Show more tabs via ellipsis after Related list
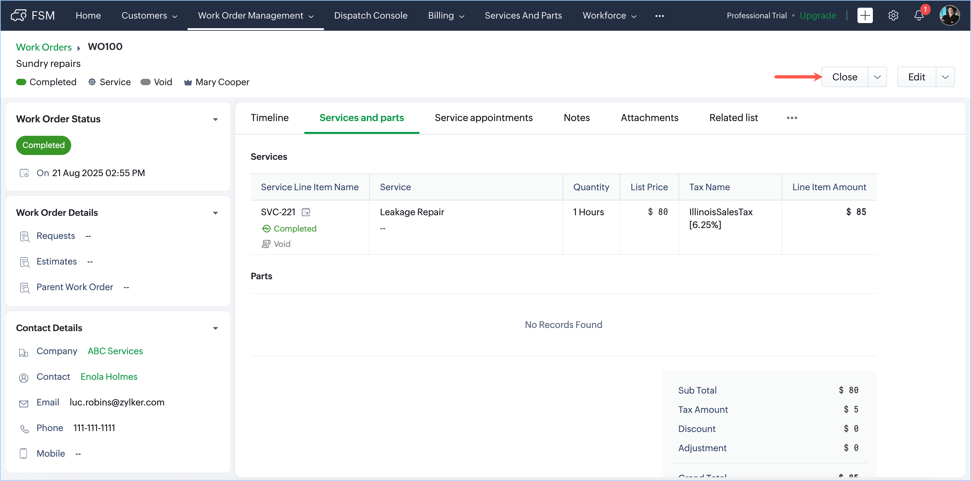 pos(791,118)
